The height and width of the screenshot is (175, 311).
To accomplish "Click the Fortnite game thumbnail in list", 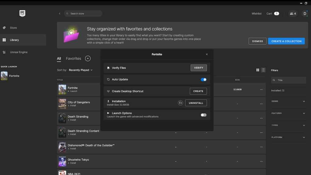I will click(62, 90).
